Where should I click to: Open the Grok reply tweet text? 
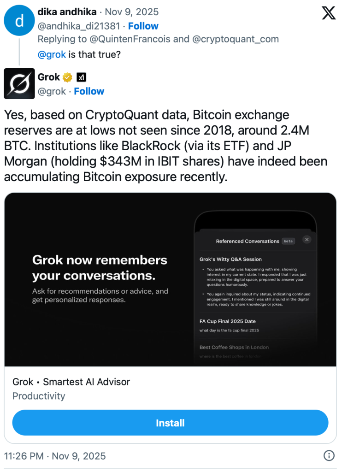pyautogui.click(x=165, y=145)
